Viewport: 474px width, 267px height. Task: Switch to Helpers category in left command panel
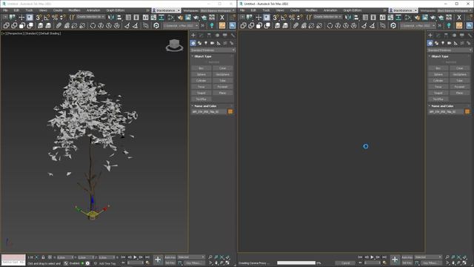pos(218,43)
